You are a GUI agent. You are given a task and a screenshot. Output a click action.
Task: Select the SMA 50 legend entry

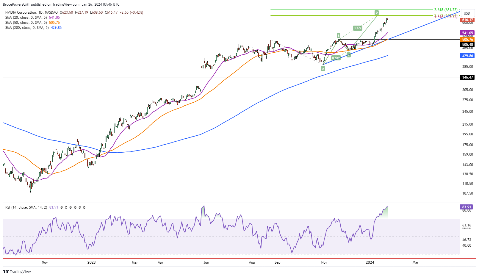tap(32, 23)
